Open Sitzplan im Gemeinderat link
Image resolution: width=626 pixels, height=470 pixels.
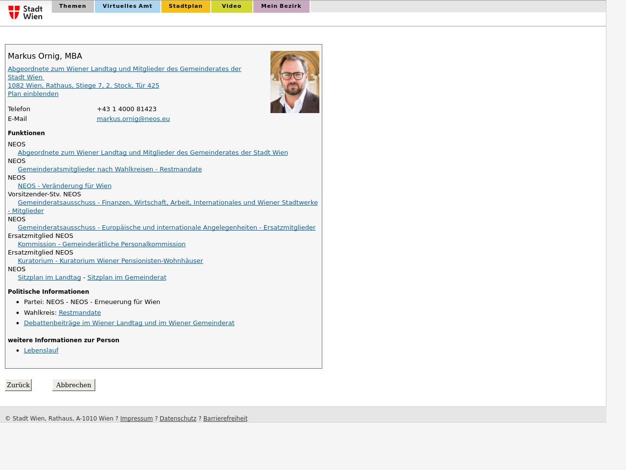pyautogui.click(x=127, y=277)
